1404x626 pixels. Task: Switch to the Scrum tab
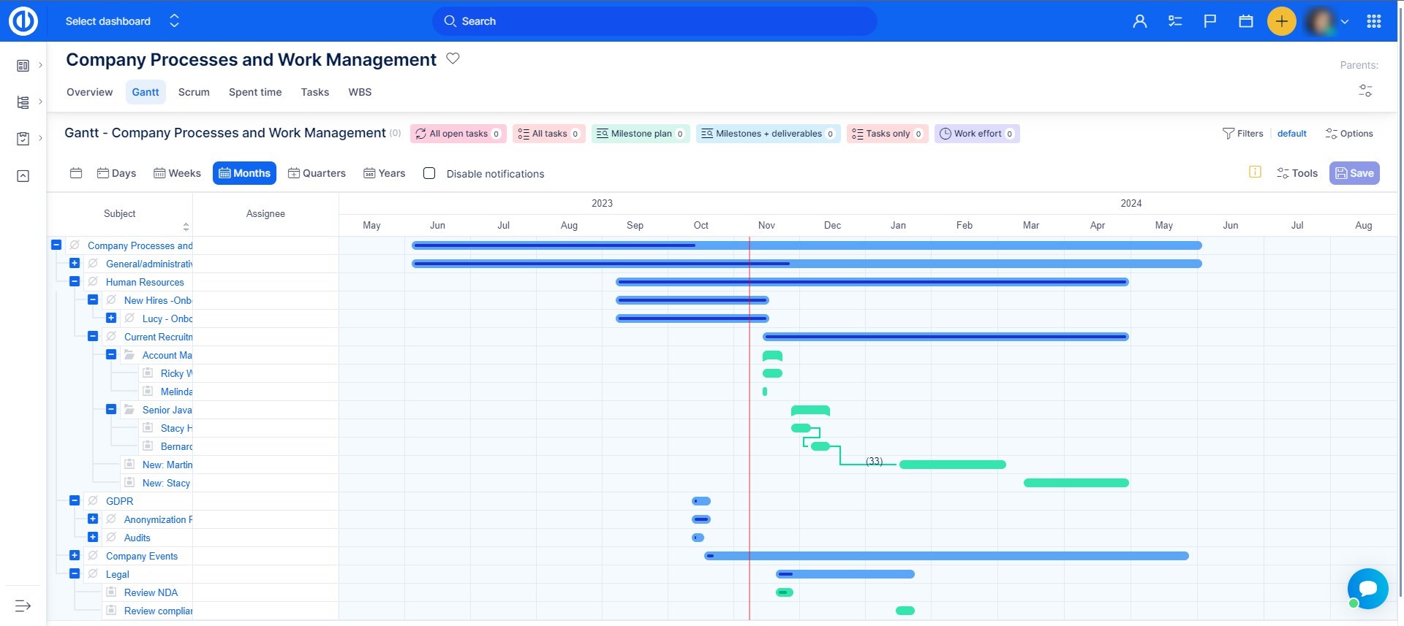194,92
